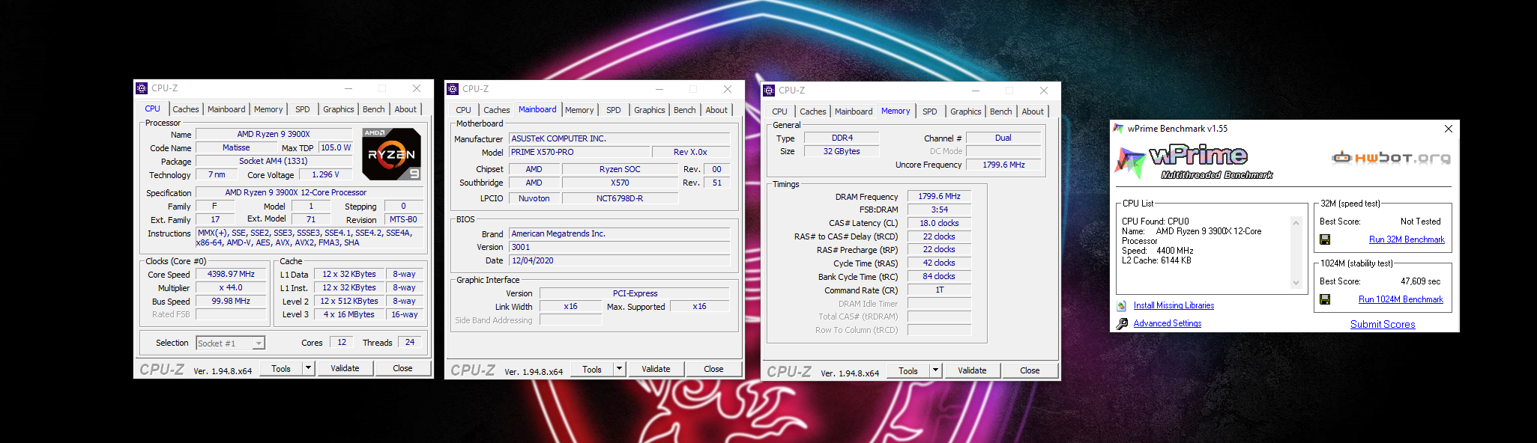The height and width of the screenshot is (443, 1537).
Task: Click the AMD Ryzen 9 logo image
Action: (391, 154)
